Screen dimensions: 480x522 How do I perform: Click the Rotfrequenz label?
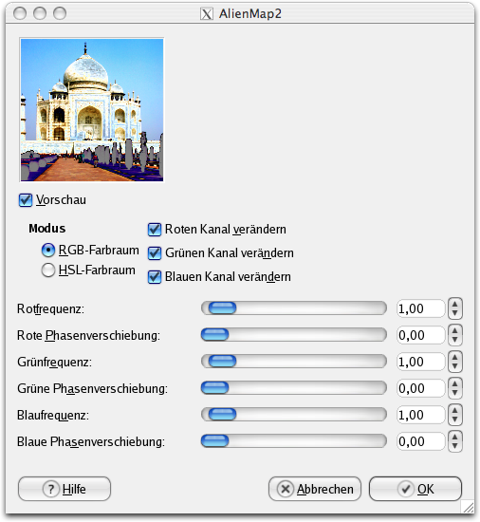click(50, 309)
